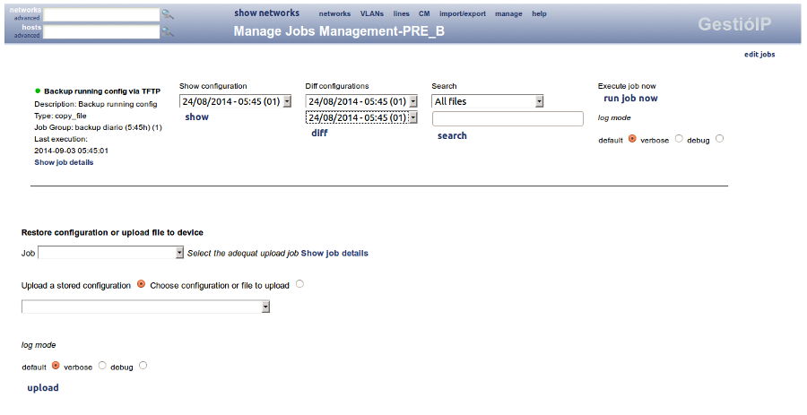Select default log mode for job execution
The image size is (807, 415).
632,139
